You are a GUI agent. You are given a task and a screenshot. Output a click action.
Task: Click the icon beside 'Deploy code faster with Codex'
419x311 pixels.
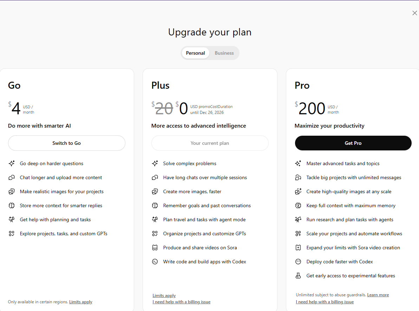[298, 262]
